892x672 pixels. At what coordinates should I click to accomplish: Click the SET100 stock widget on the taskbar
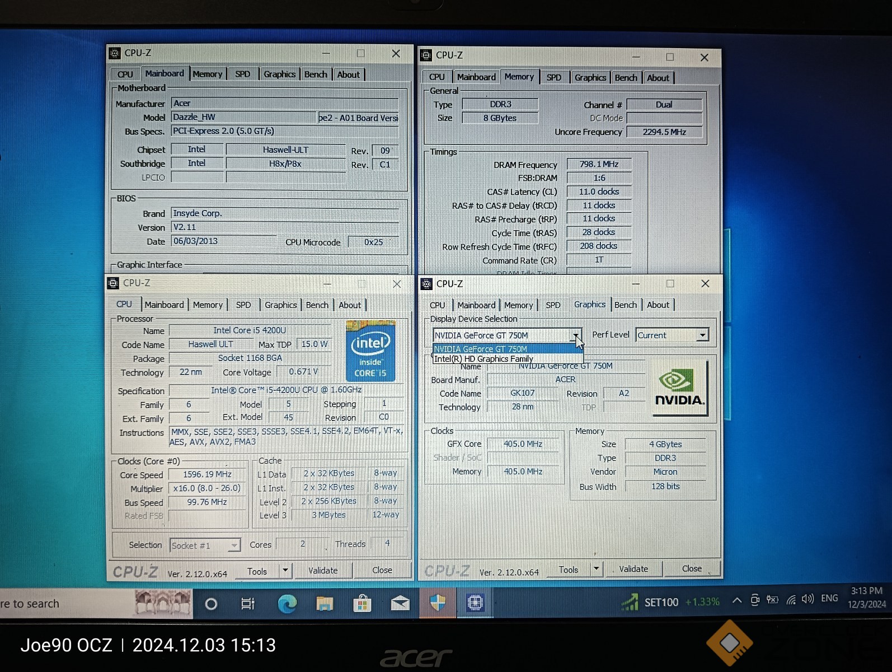(x=670, y=602)
